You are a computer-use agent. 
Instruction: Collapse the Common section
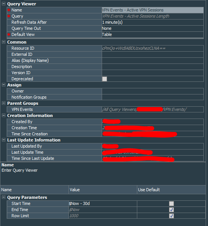(3, 42)
